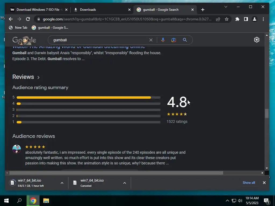Click the scroll right arrow

[x=262, y=173]
